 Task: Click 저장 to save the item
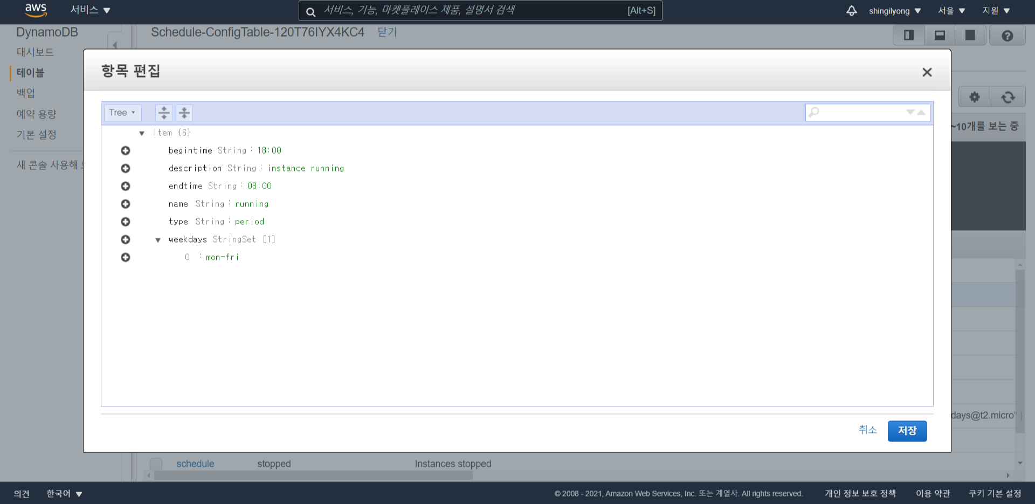pyautogui.click(x=907, y=431)
